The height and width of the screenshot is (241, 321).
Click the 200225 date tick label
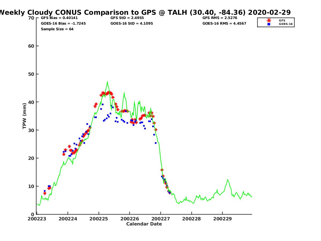pyautogui.click(x=99, y=219)
